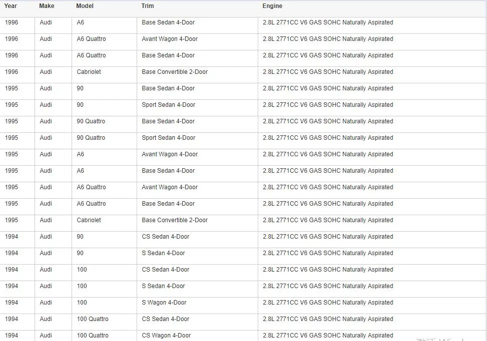487x341 pixels.
Task: Click the S Wagon 4-Door trim cell
Action: point(164,303)
